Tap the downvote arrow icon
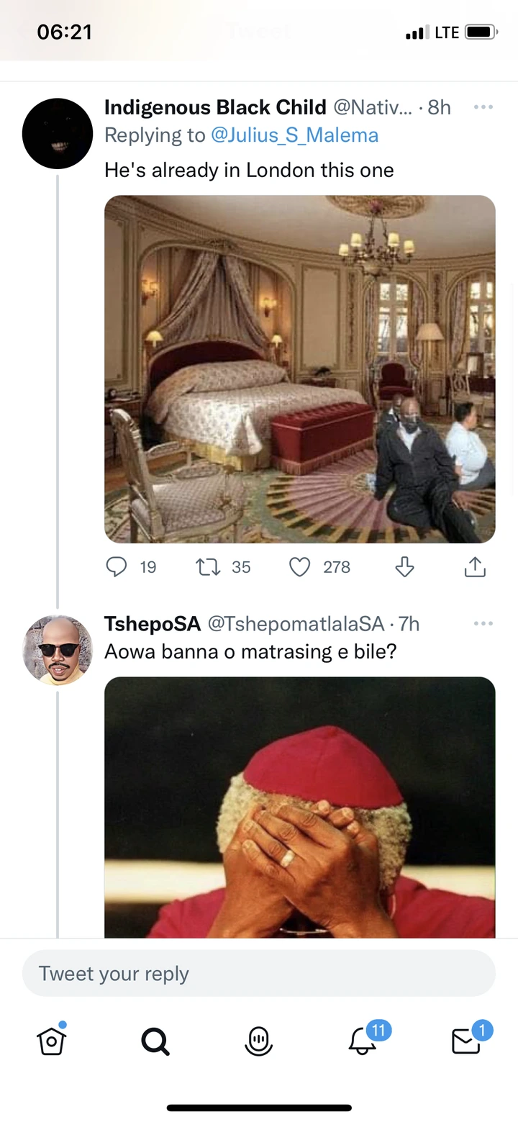 click(x=404, y=567)
